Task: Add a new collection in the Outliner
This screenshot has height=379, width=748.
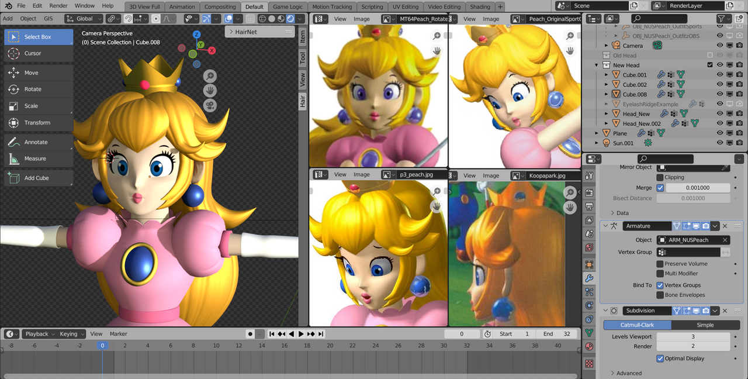Action: coord(739,19)
